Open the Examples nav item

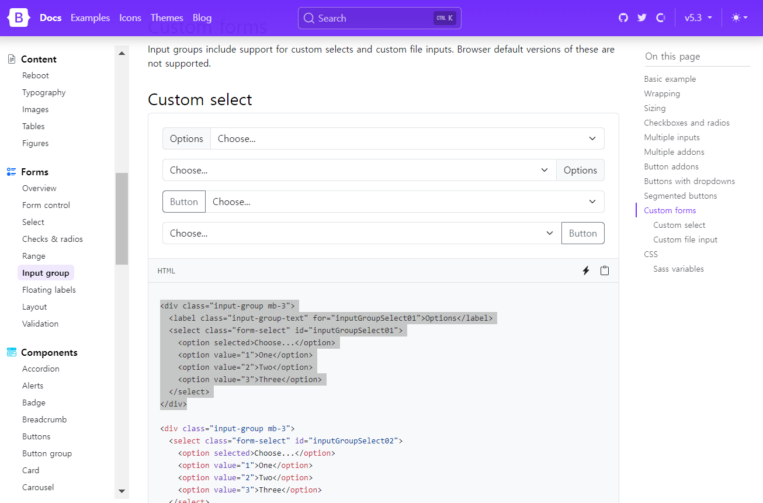pos(90,18)
